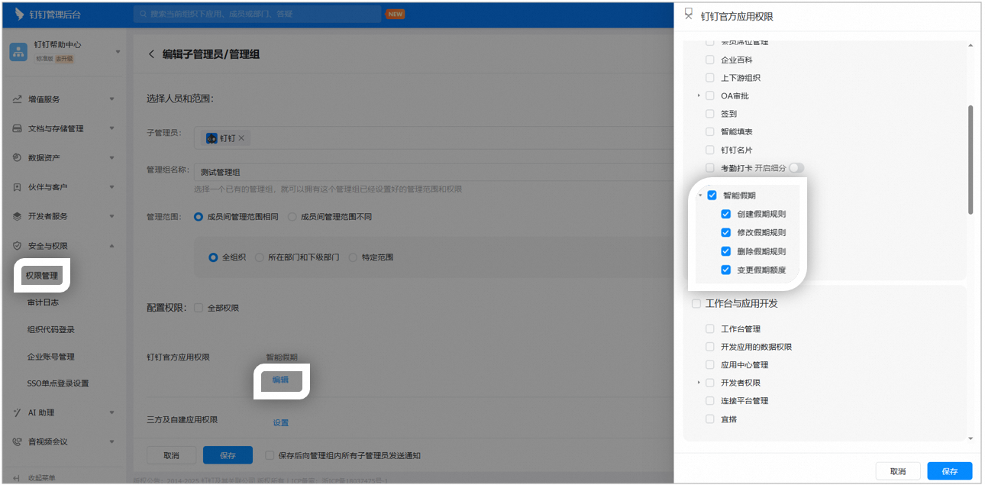Expand the OA审批 tree node arrow

699,95
